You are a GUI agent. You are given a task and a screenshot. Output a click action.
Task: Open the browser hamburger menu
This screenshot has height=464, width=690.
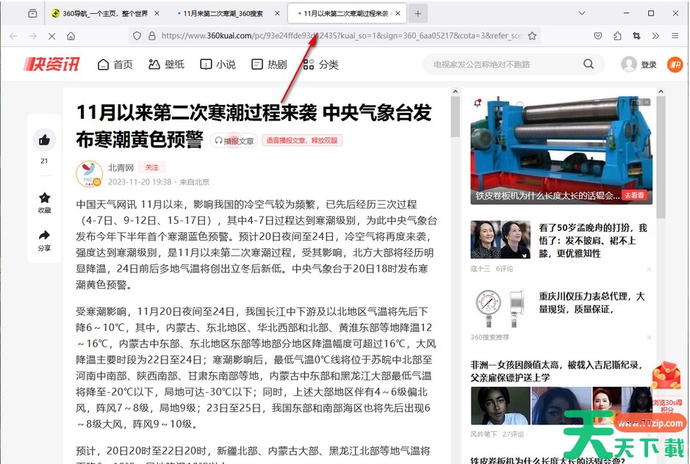675,35
